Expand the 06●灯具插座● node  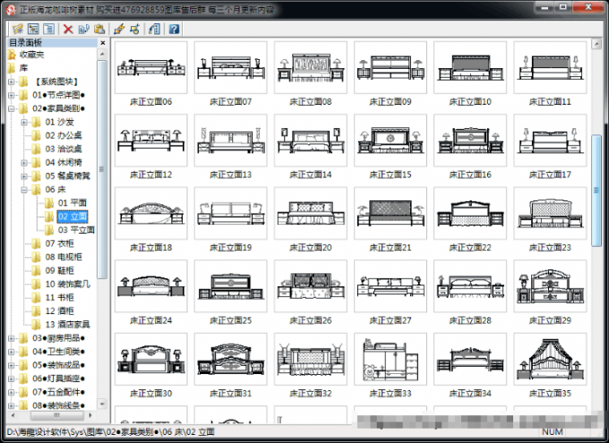12,379
